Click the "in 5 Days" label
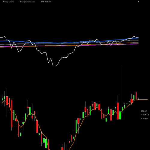The image size is (150, 150). point(144,118)
